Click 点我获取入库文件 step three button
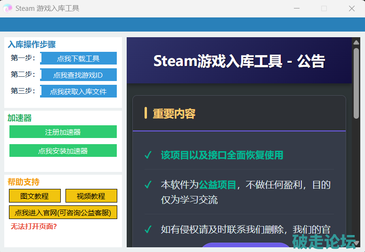Image resolution: width=365 pixels, height=252 pixels. click(78, 91)
